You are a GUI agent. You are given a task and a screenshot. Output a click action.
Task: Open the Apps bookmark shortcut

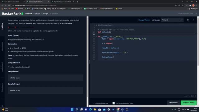4,9
